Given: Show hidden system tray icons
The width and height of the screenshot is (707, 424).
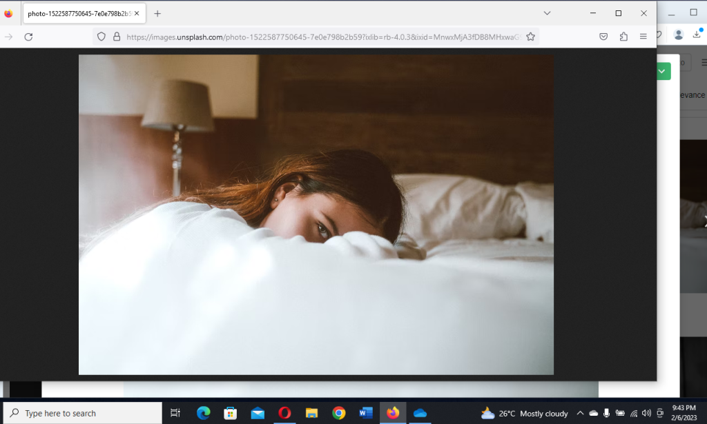Looking at the screenshot, I should (x=580, y=413).
